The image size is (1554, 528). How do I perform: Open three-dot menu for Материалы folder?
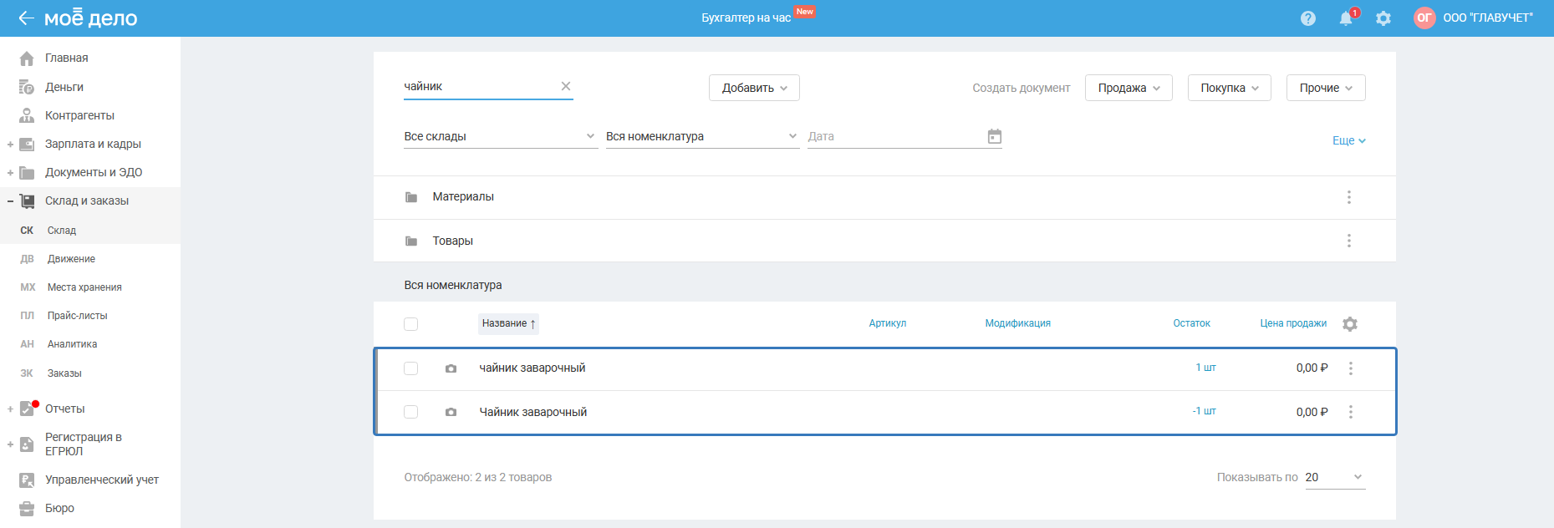click(x=1348, y=197)
